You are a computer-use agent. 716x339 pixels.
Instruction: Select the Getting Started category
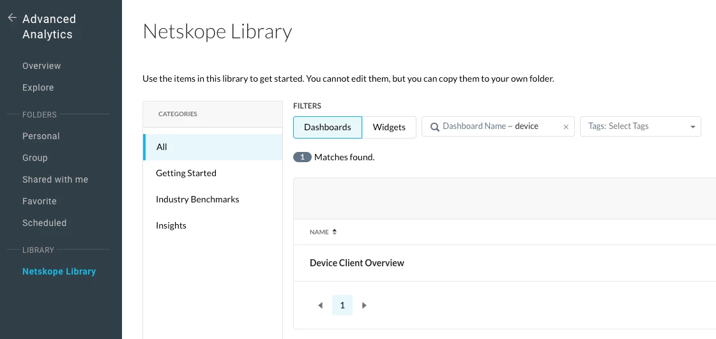click(213, 174)
